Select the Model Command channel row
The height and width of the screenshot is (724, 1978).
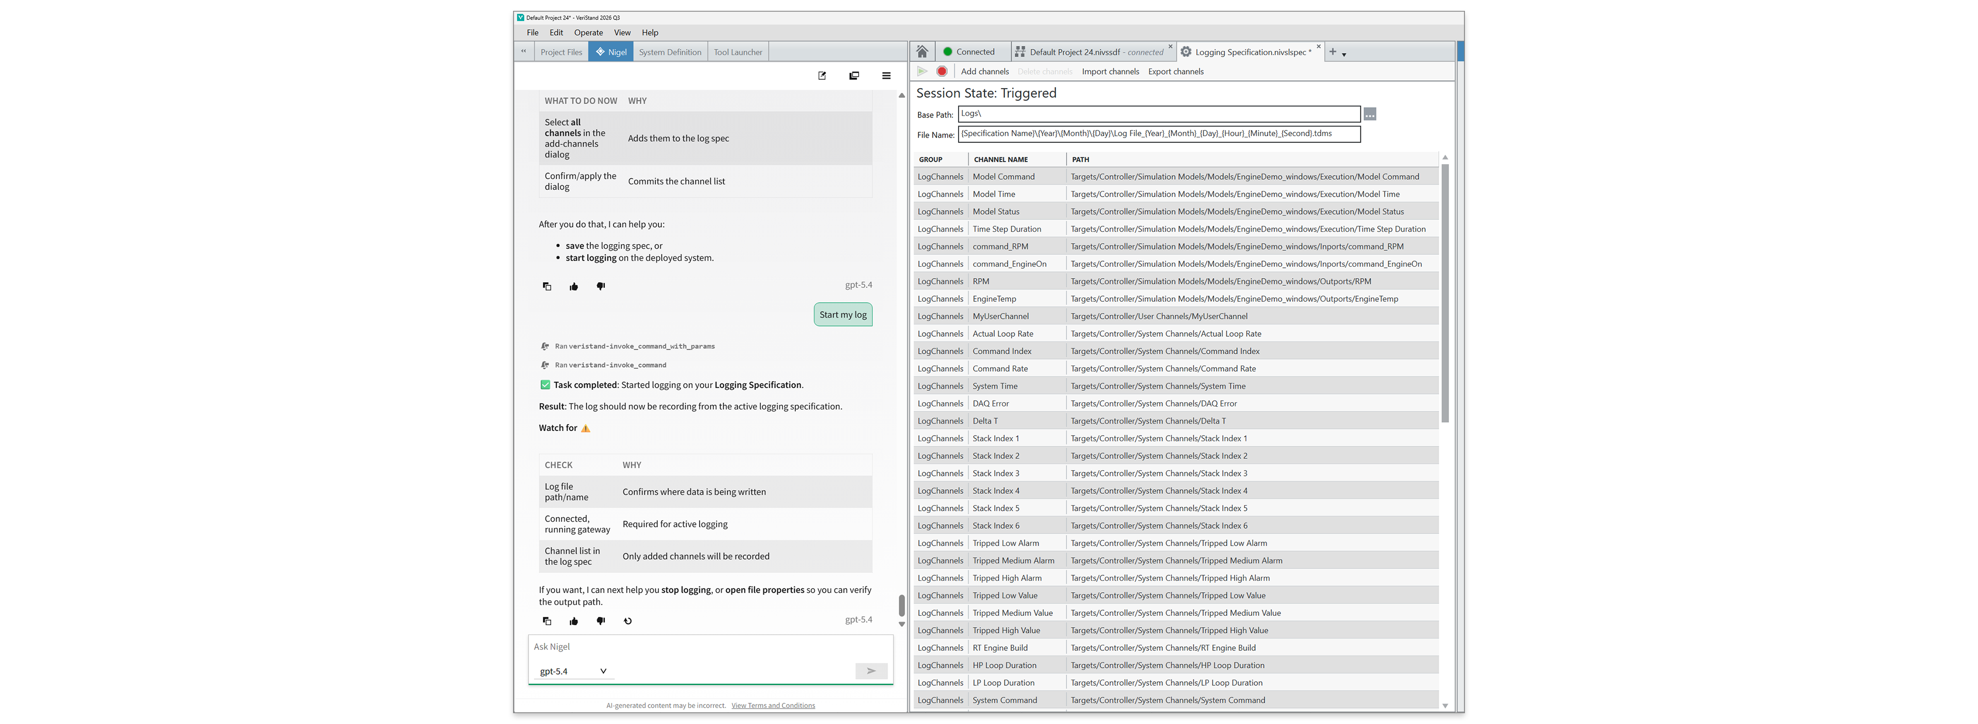tap(1176, 177)
